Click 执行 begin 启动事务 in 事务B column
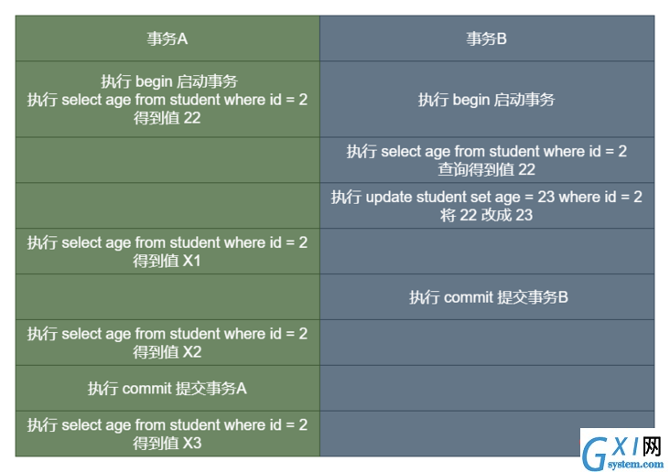 [487, 99]
